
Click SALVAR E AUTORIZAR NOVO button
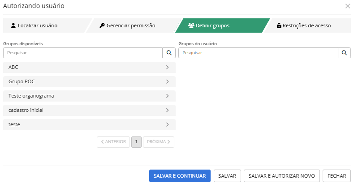282,176
